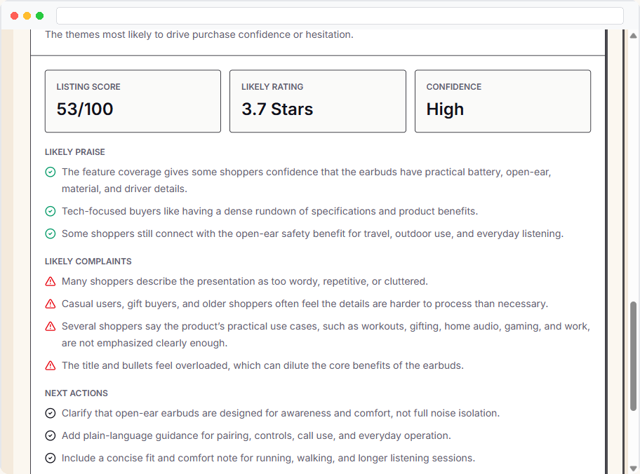Click the Casual users, gift buyers complaint text
Image resolution: width=640 pixels, height=474 pixels.
tap(305, 304)
